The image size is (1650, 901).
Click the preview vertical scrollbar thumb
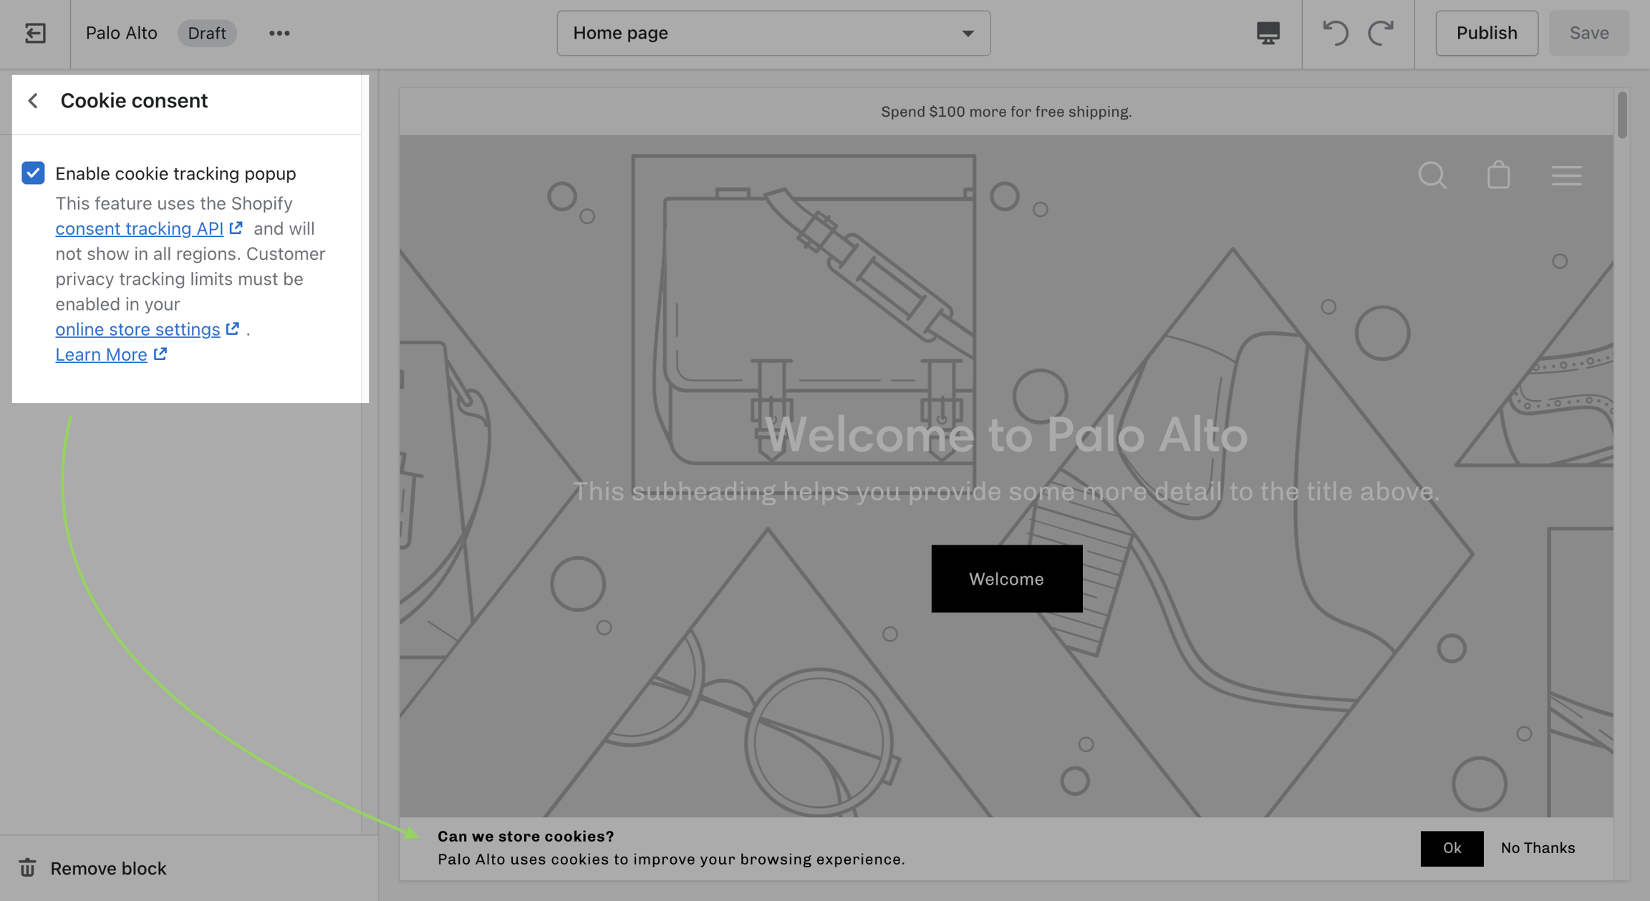click(1621, 115)
